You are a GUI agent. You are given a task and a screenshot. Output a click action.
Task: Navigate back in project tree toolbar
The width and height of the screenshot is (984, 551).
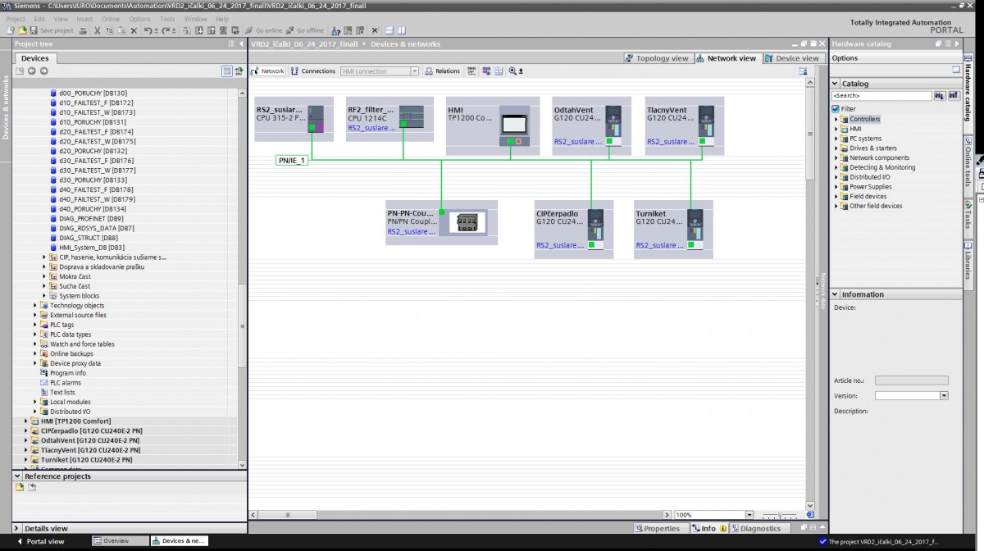[x=32, y=71]
